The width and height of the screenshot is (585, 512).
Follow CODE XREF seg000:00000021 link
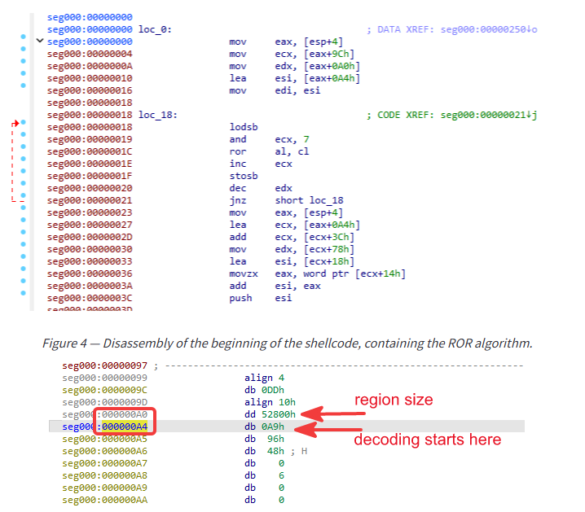click(489, 115)
